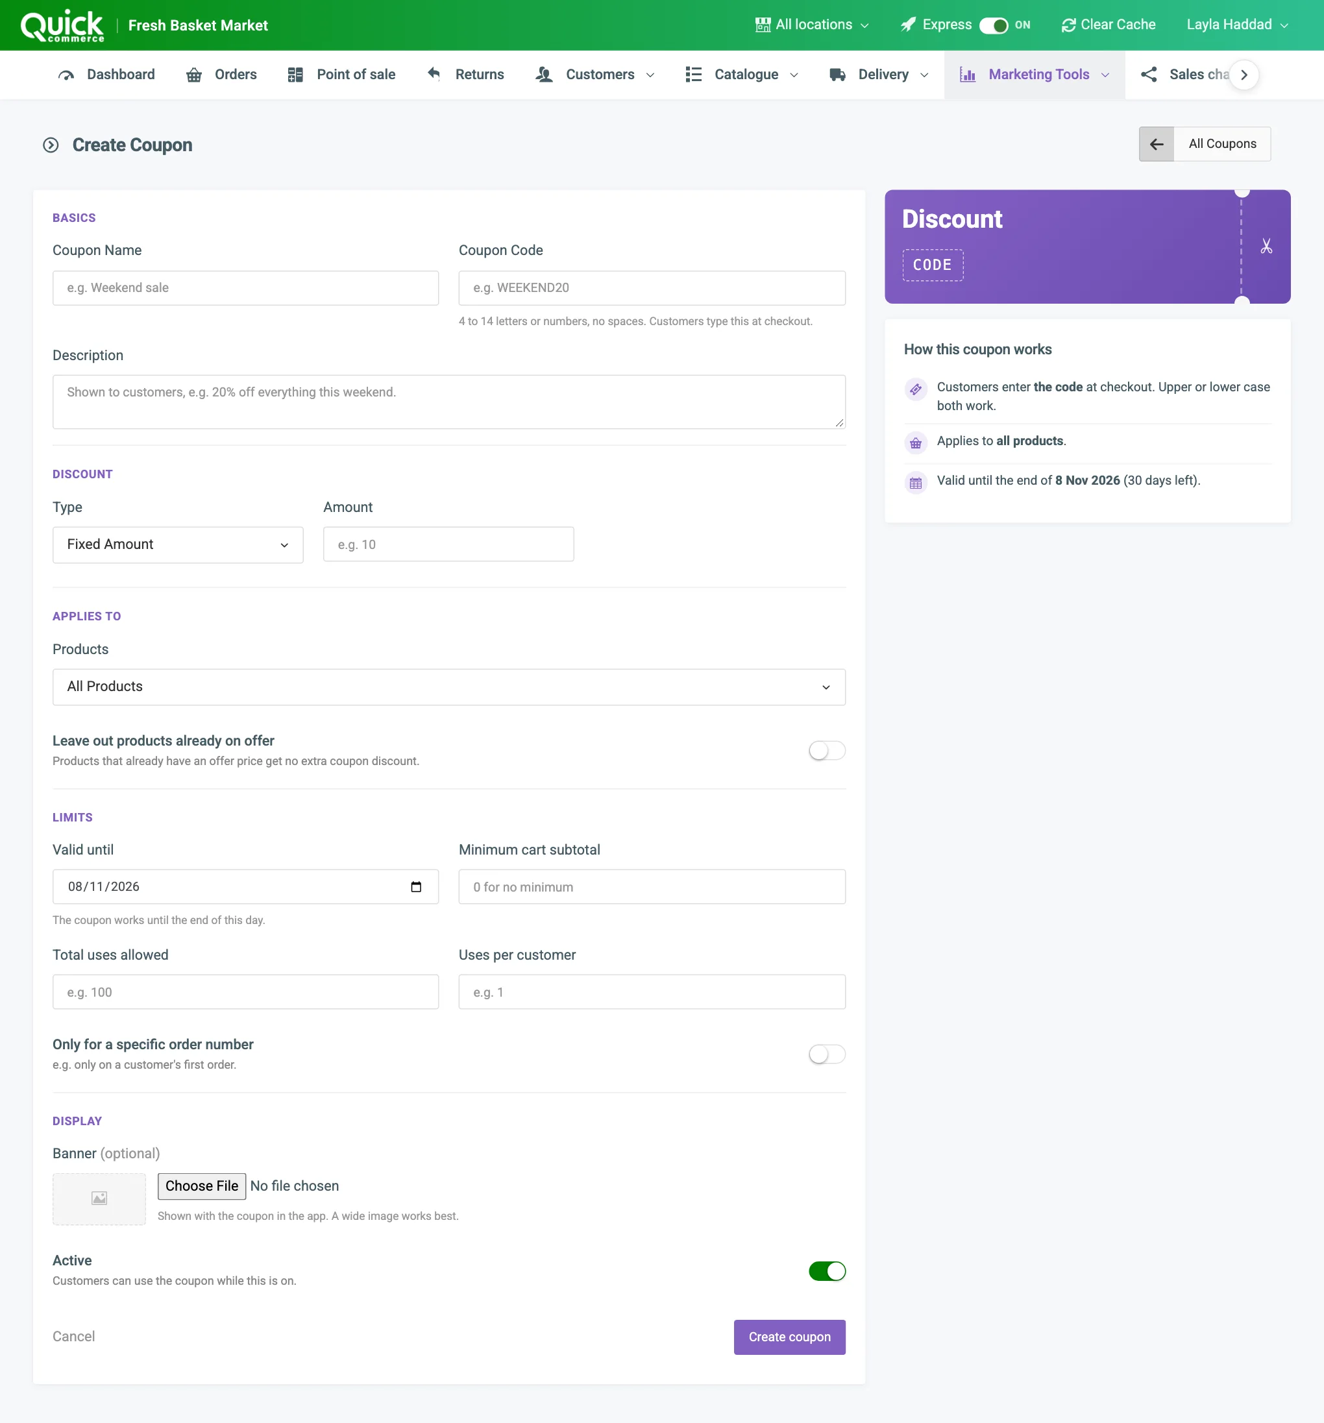Expand the Marketing Tools menu

point(1035,75)
